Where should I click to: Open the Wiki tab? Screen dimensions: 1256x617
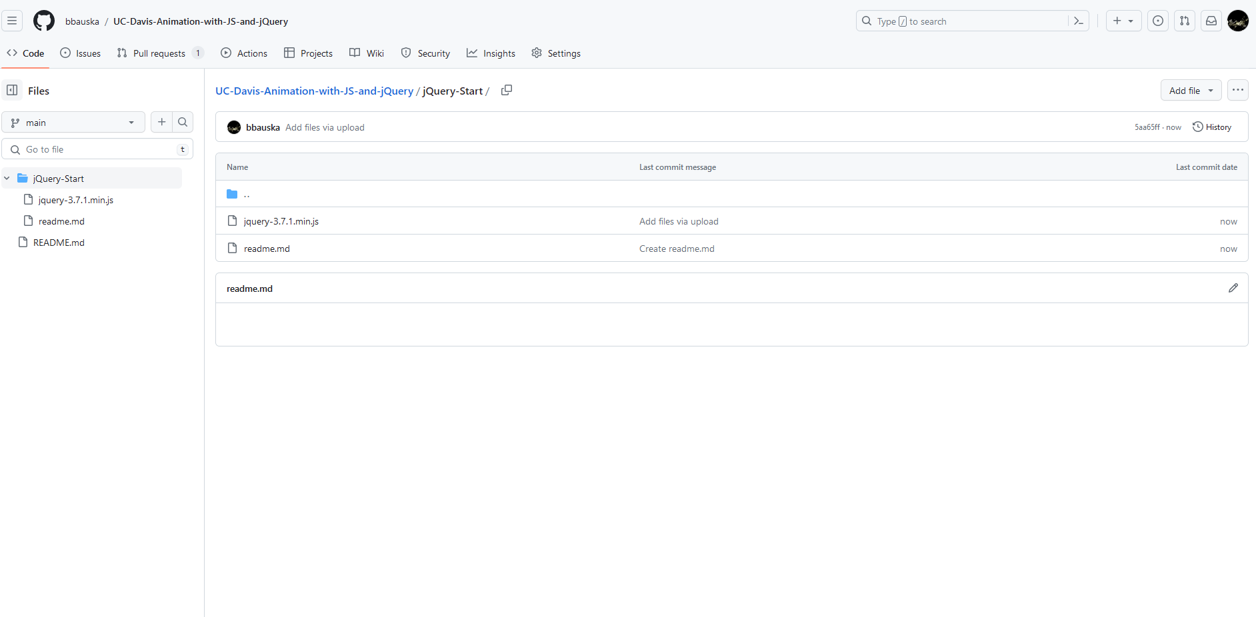[x=367, y=53]
